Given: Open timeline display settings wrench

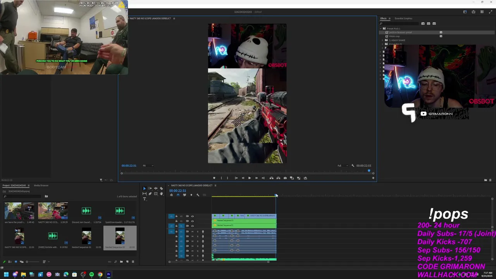Looking at the screenshot, I should tap(198, 195).
